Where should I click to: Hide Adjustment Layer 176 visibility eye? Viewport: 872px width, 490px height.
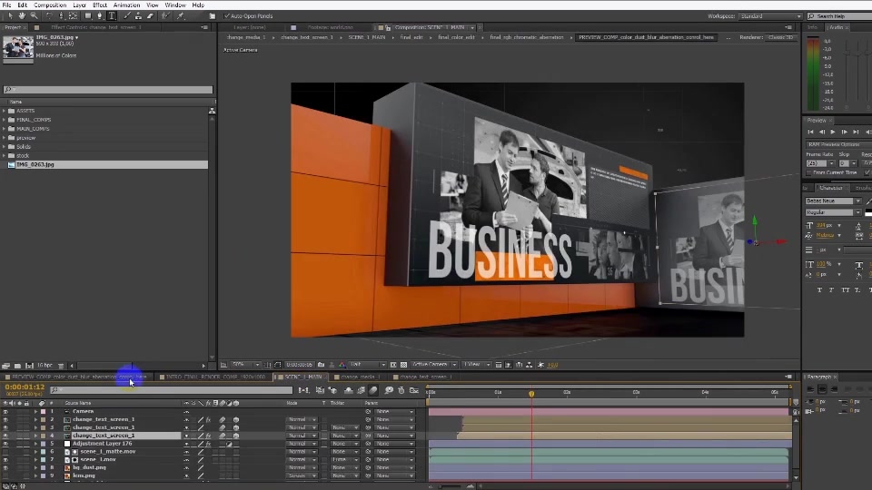[x=5, y=444]
